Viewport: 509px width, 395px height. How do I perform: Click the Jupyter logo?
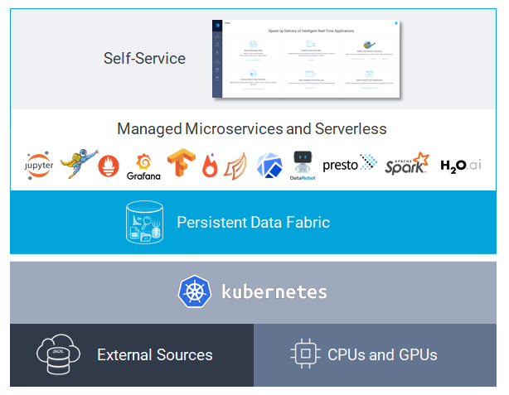coord(39,166)
